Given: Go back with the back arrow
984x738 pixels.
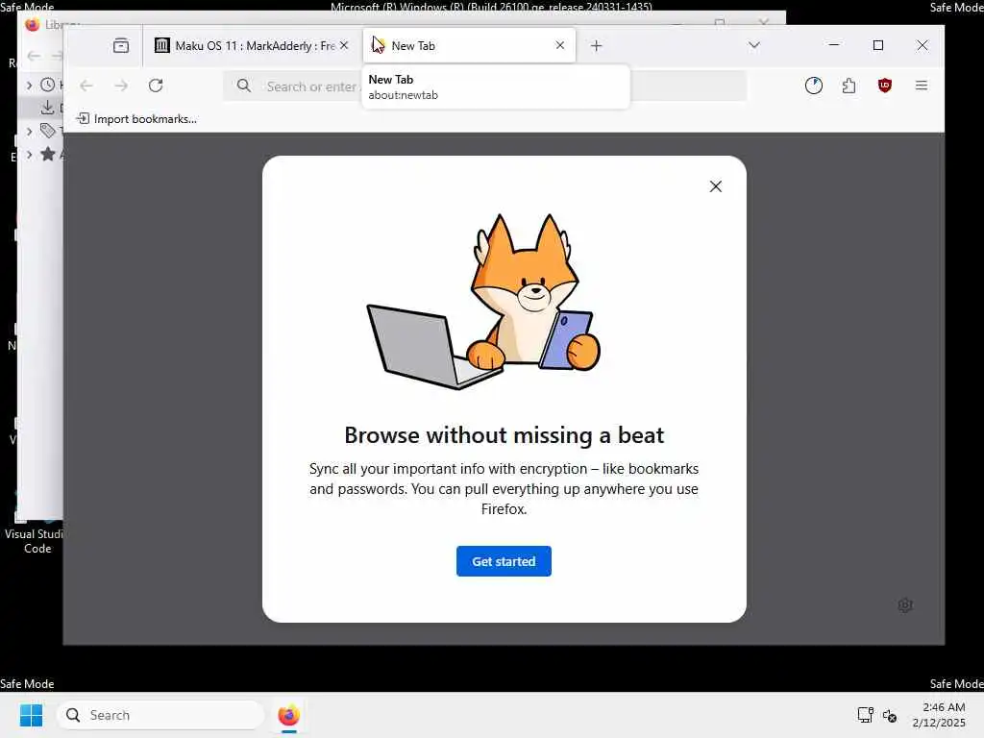Looking at the screenshot, I should click(86, 86).
